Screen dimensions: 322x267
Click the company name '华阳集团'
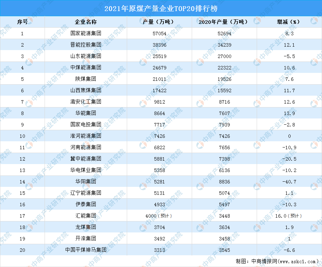point(86,182)
